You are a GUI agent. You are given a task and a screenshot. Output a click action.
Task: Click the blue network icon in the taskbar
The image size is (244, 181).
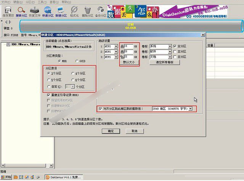tap(21, 177)
